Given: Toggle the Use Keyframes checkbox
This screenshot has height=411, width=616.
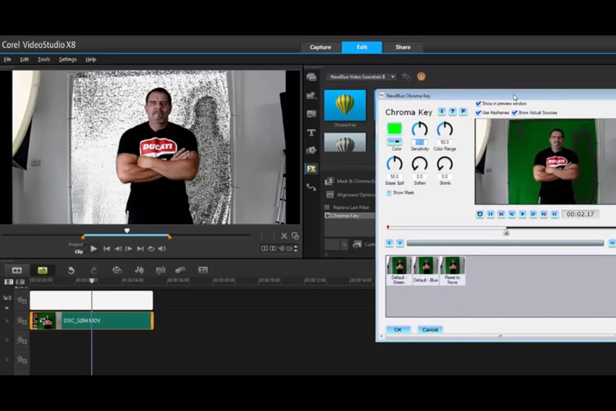Looking at the screenshot, I should (478, 113).
